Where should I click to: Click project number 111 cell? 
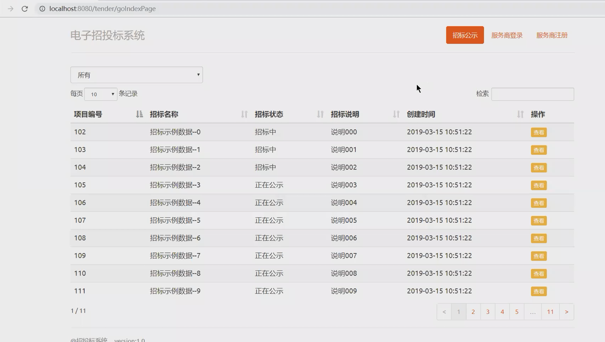(x=80, y=291)
